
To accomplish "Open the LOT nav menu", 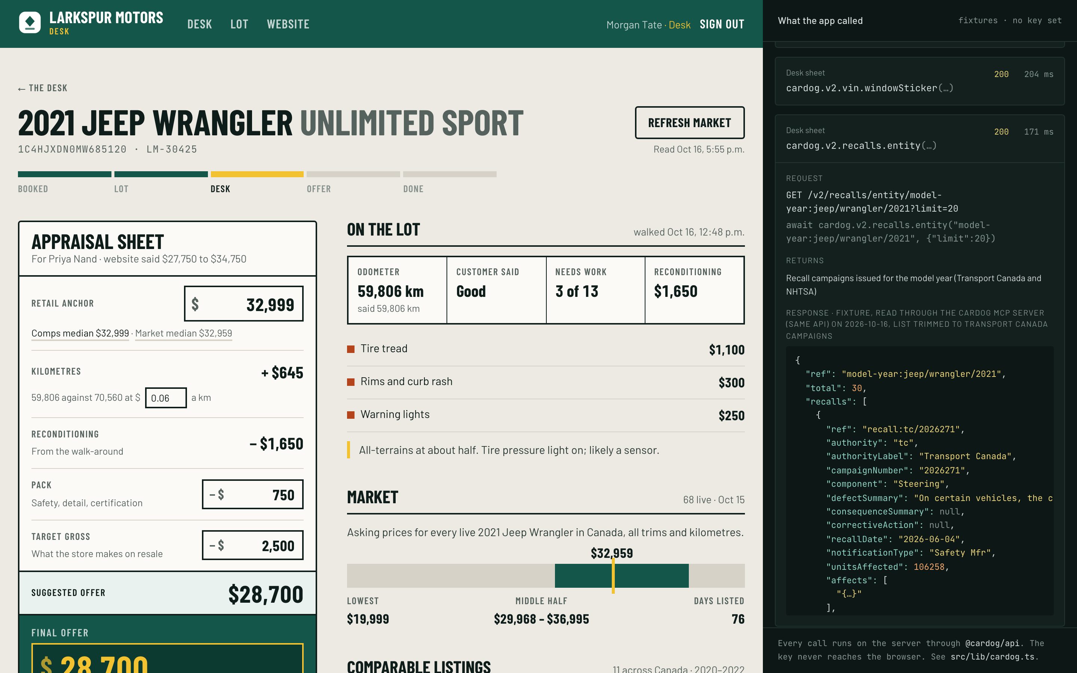I will [x=239, y=24].
